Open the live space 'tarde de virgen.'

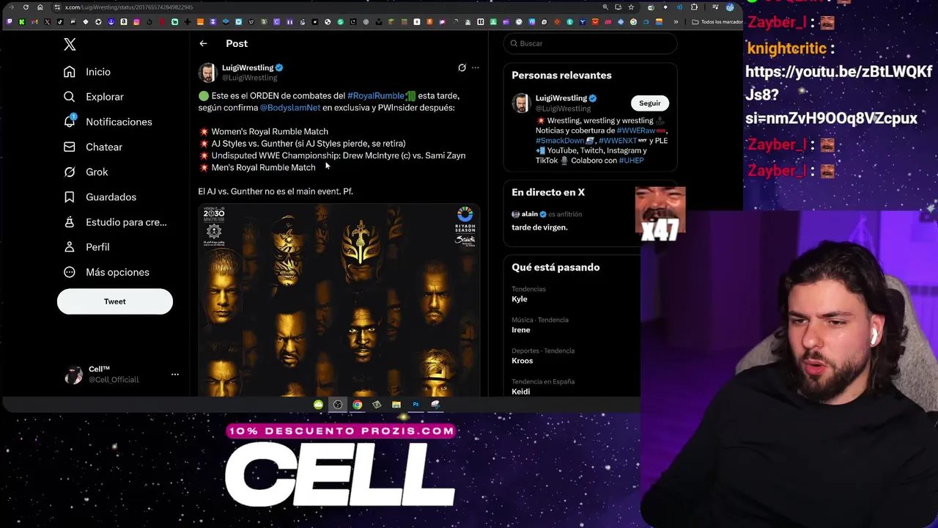539,227
